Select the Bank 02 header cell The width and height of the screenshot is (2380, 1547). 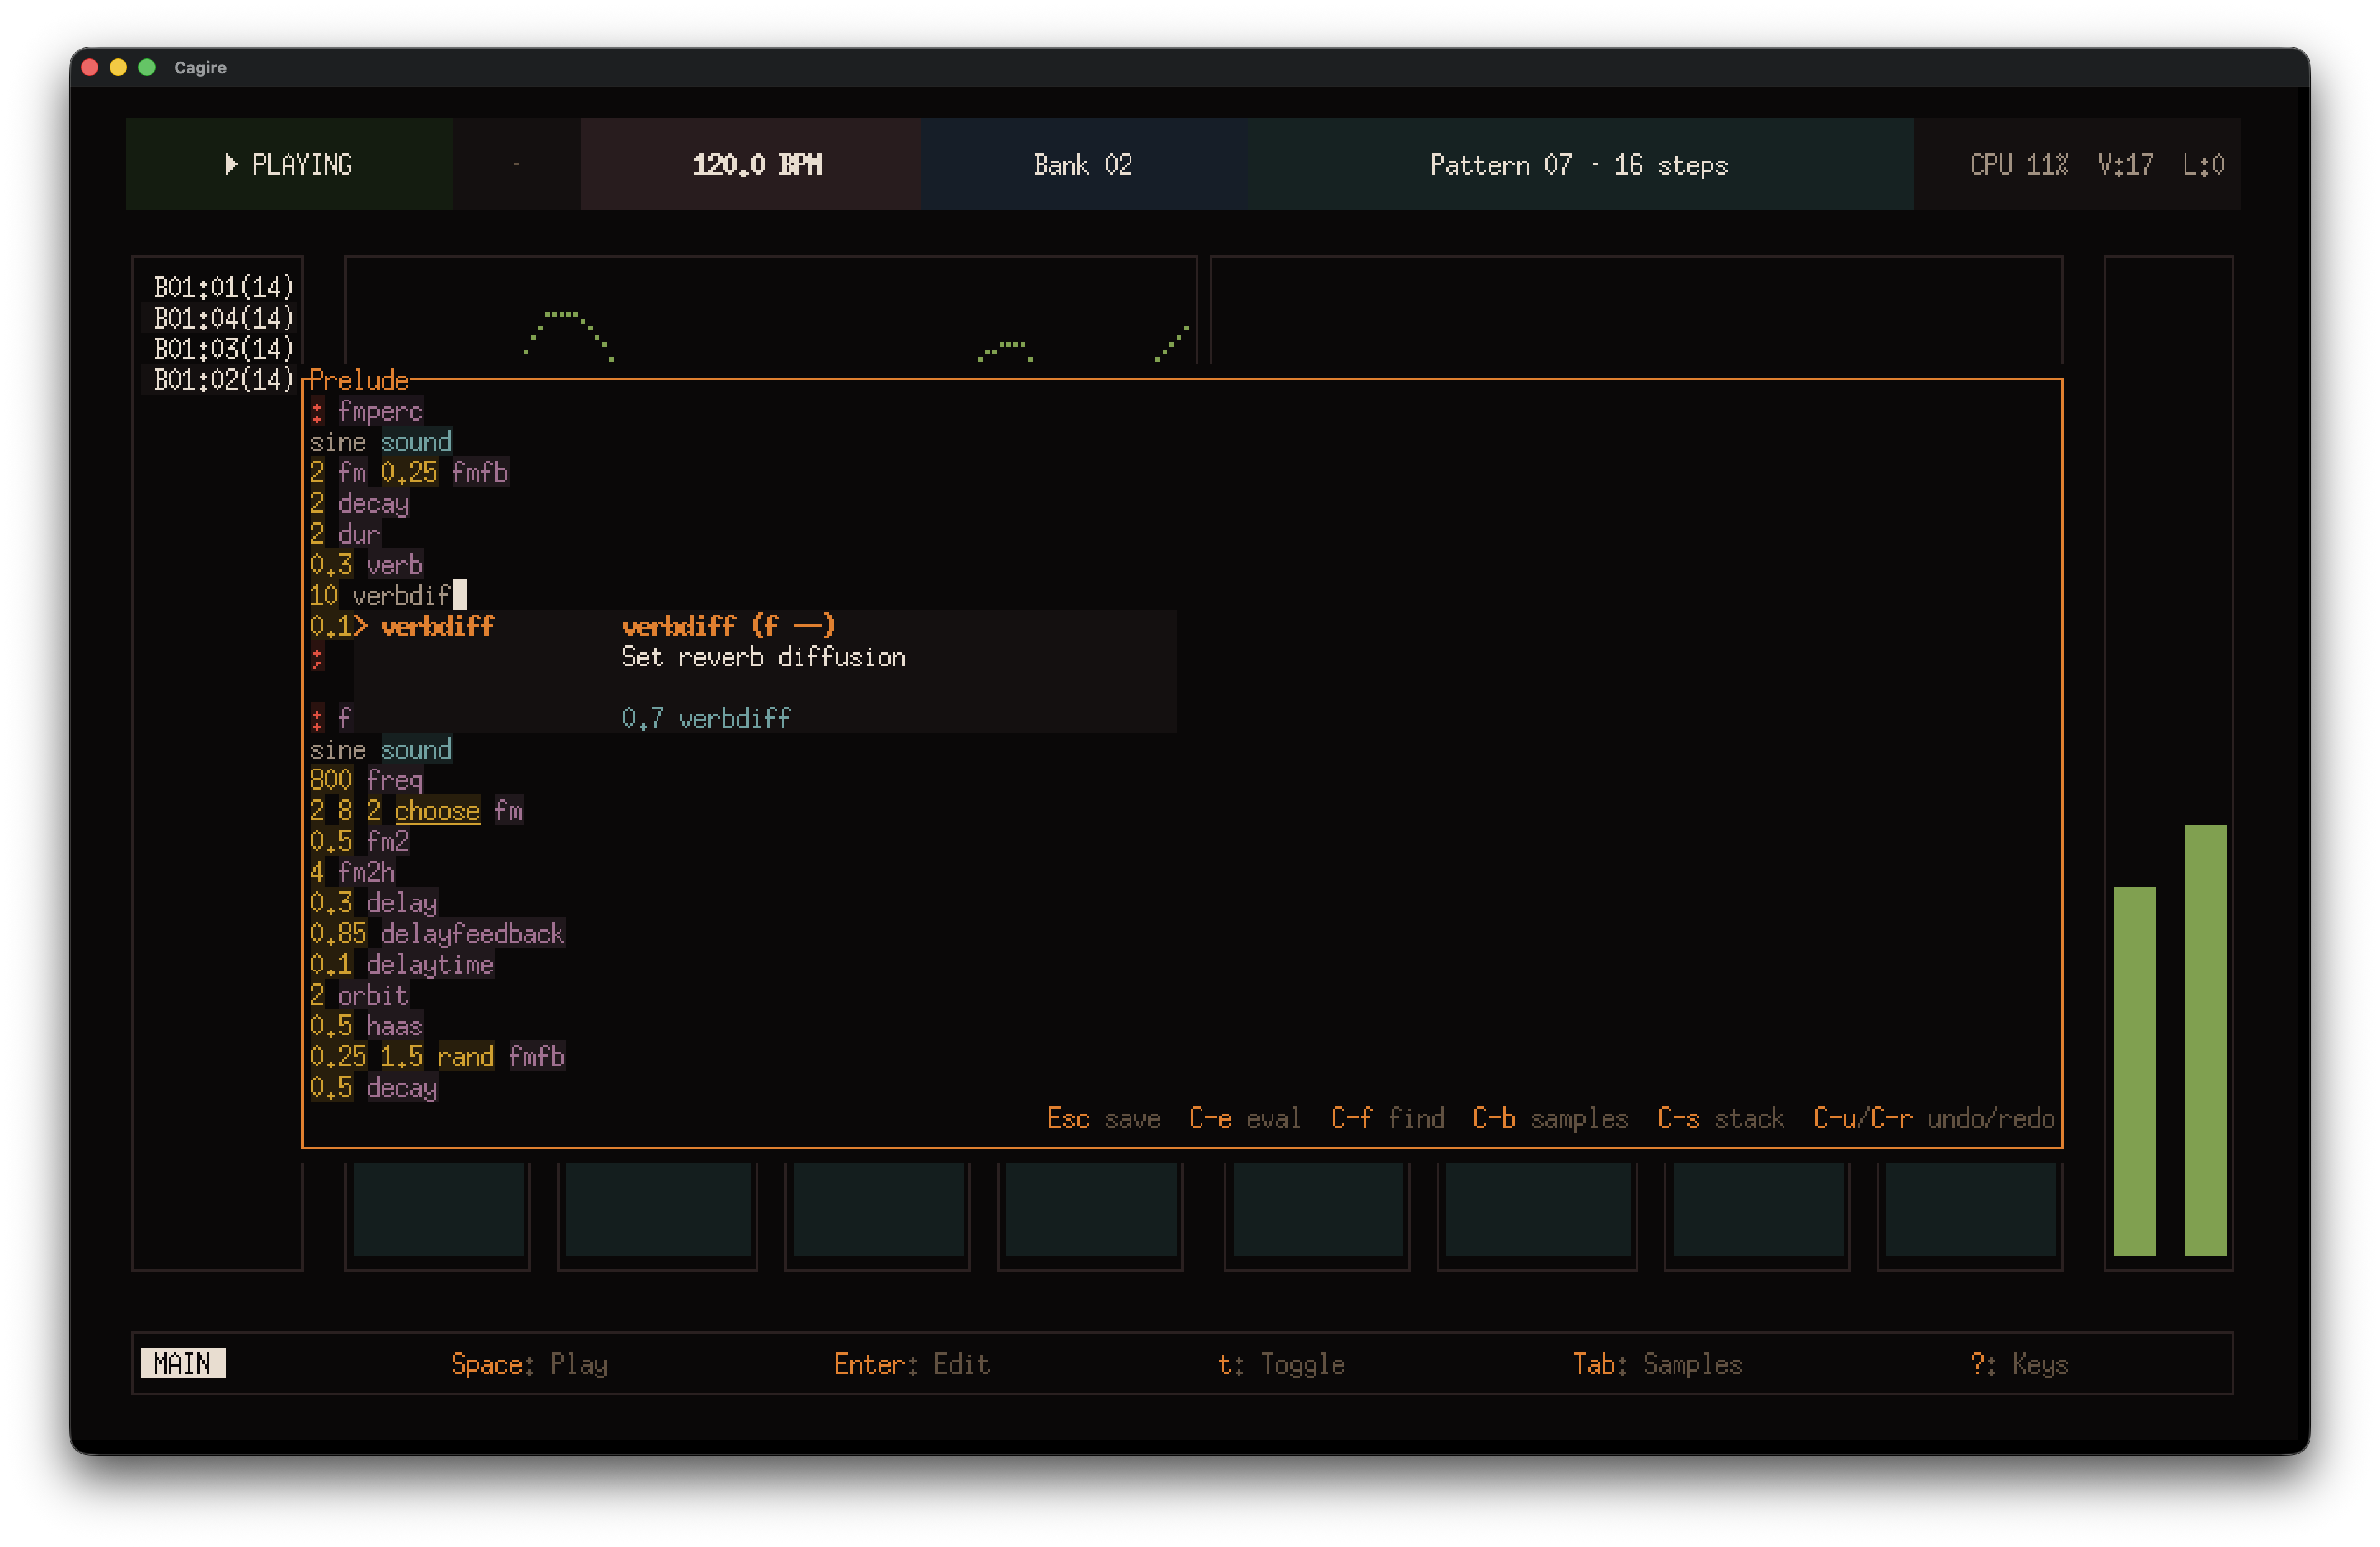pos(1083,165)
